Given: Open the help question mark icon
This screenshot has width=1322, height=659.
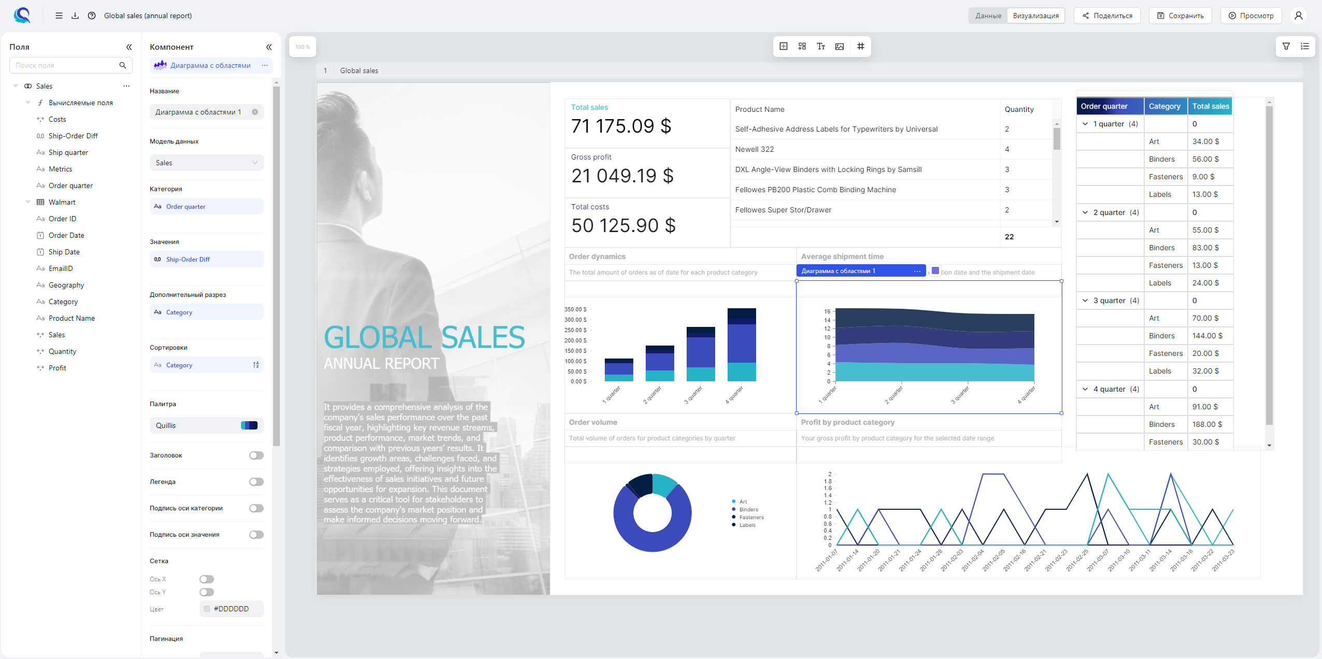Looking at the screenshot, I should coord(92,16).
